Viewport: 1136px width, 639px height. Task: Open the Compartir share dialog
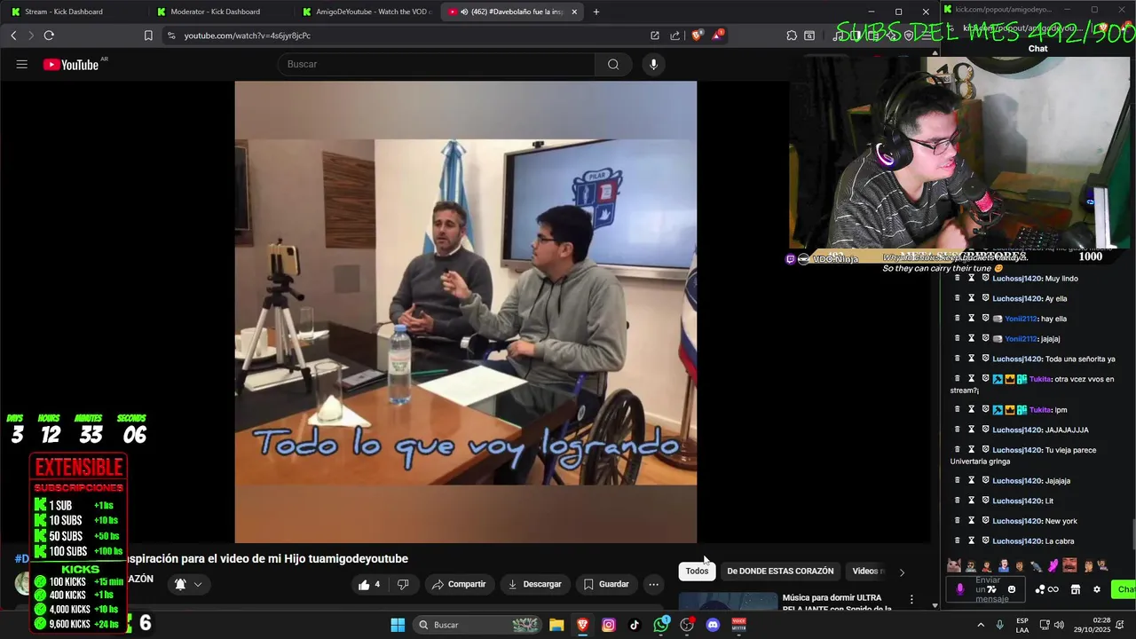459,584
